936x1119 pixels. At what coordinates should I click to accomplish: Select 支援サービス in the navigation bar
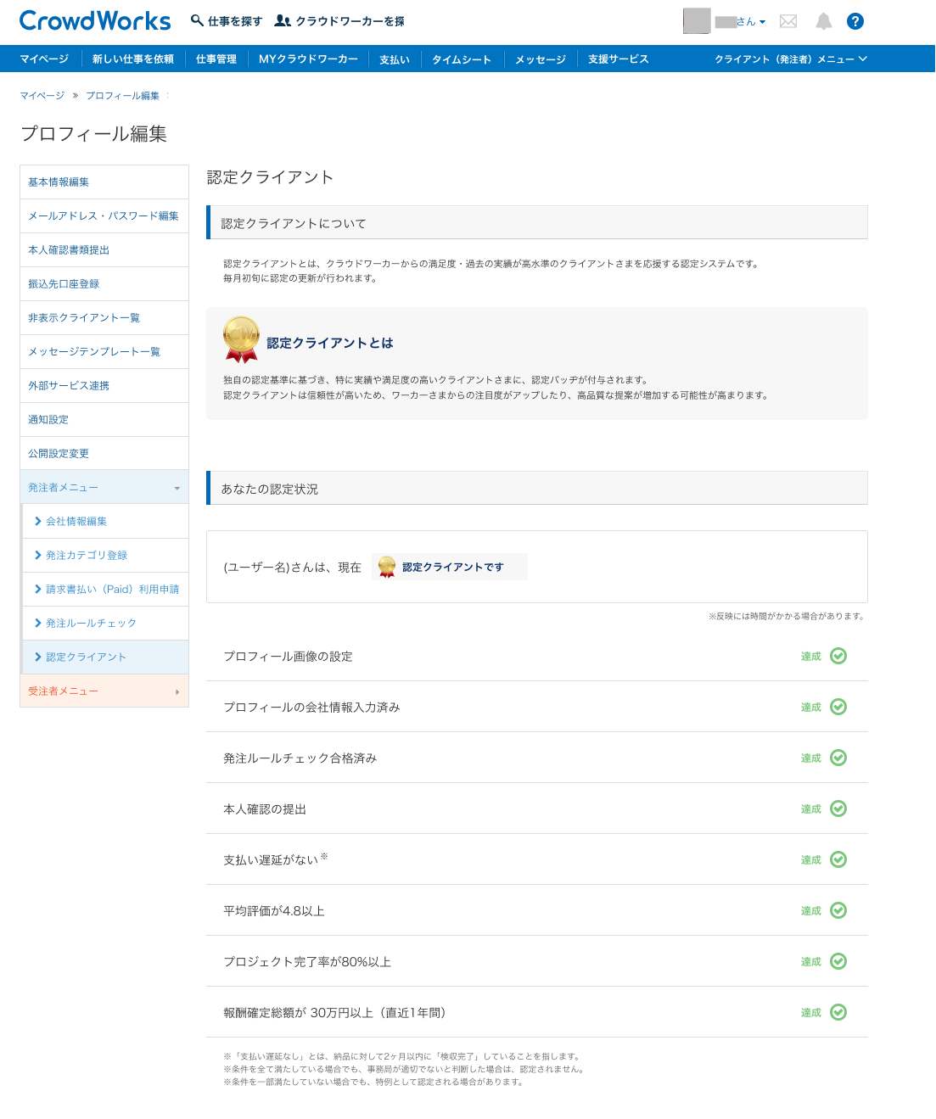618,59
